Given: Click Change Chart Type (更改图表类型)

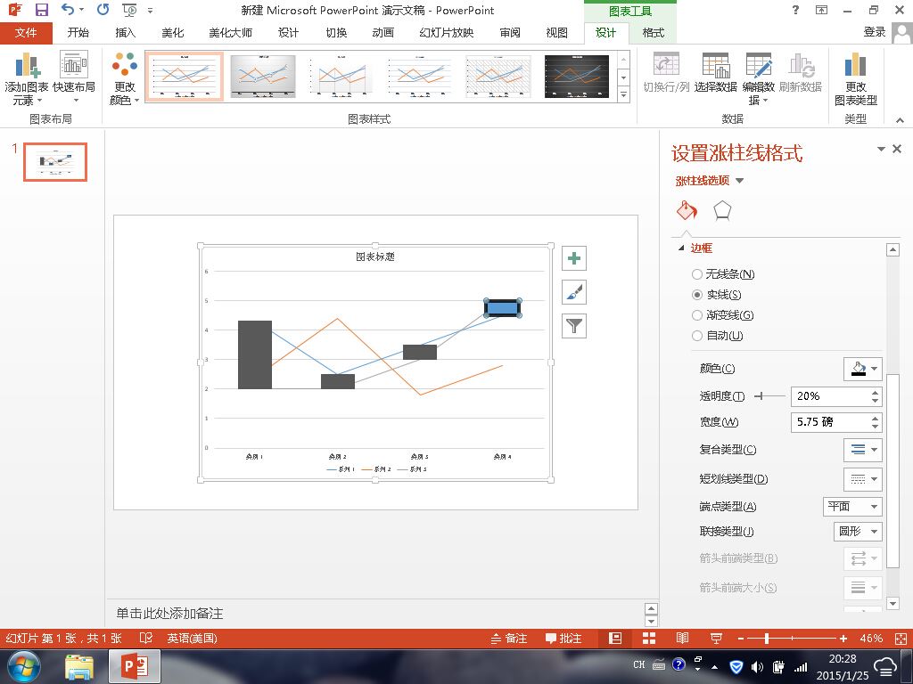Looking at the screenshot, I should 855,78.
